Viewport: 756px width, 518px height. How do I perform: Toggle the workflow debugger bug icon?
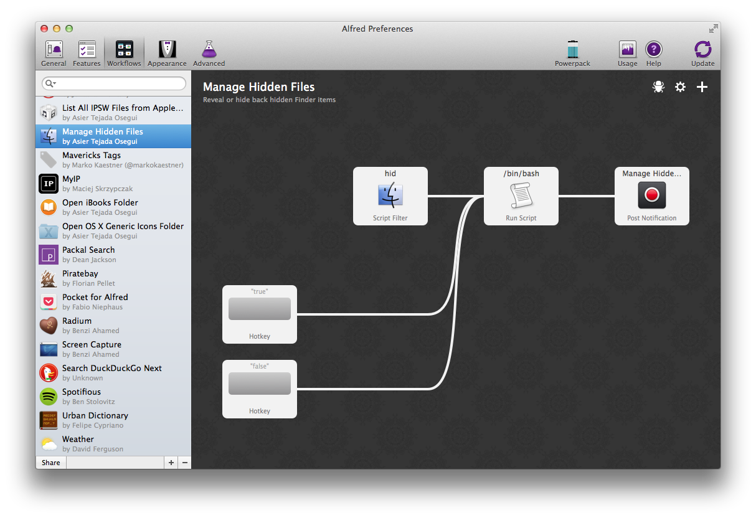[x=658, y=87]
